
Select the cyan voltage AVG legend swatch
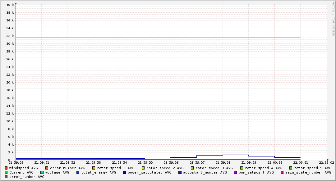(x=42, y=172)
